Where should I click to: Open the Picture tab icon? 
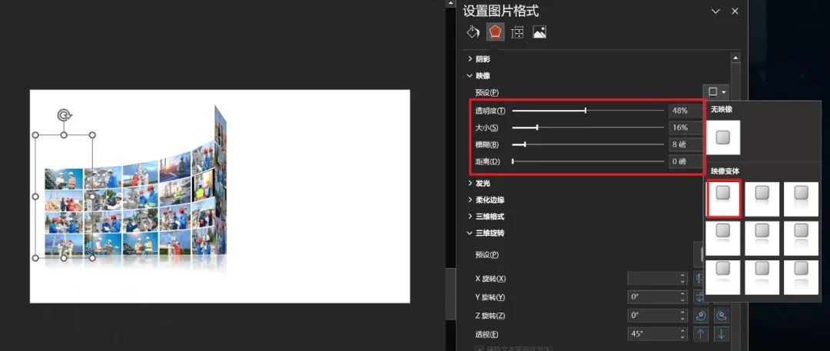coord(539,32)
